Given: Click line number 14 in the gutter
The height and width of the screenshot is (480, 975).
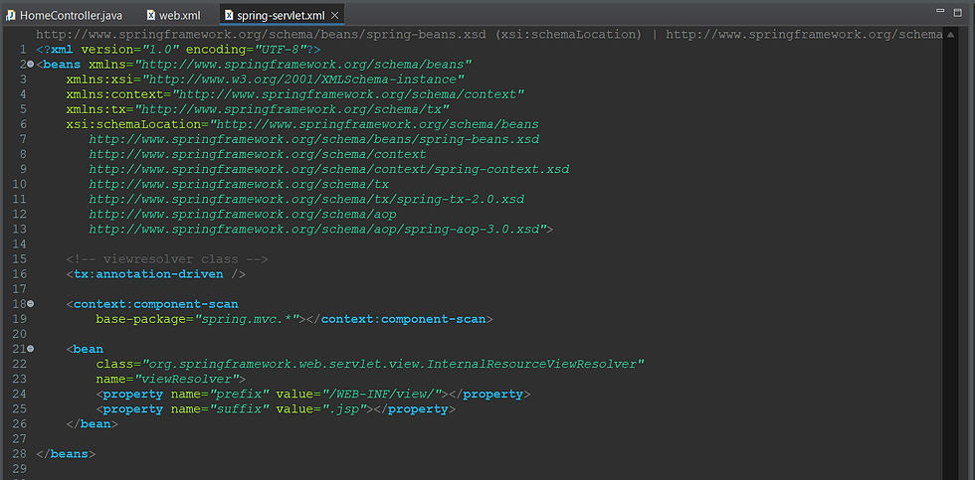Looking at the screenshot, I should point(19,244).
